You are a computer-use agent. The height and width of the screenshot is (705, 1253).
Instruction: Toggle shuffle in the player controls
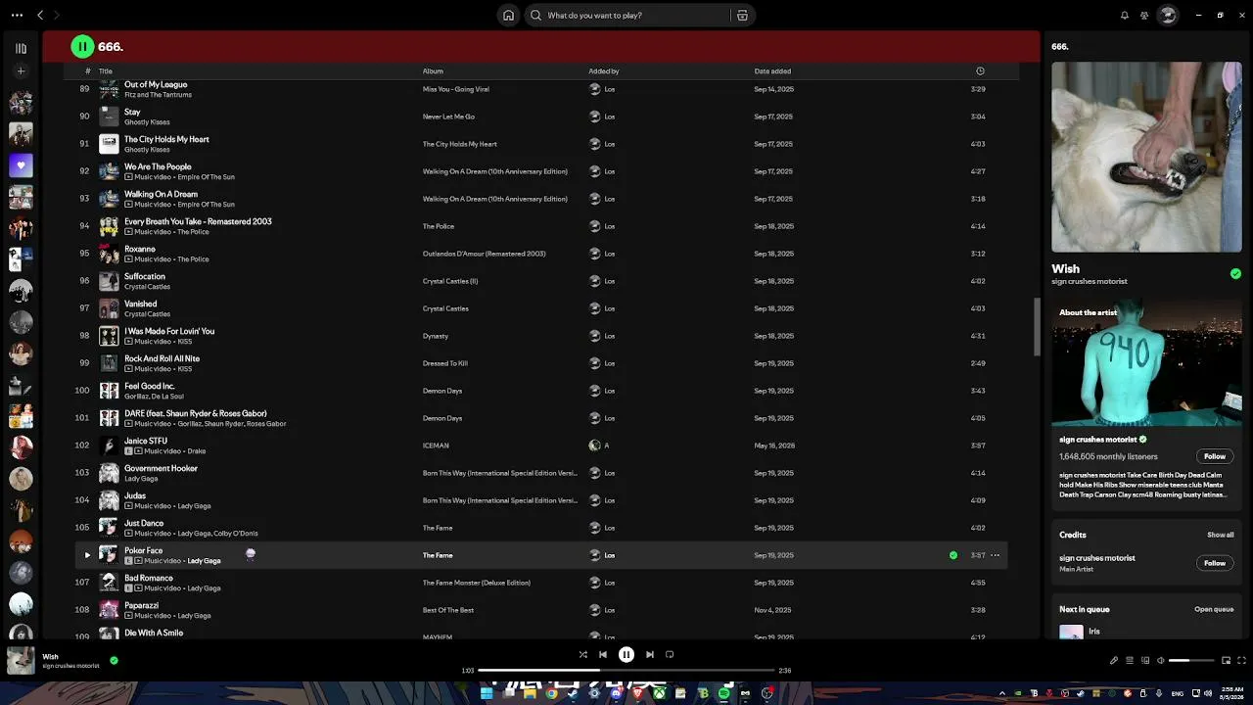click(582, 655)
